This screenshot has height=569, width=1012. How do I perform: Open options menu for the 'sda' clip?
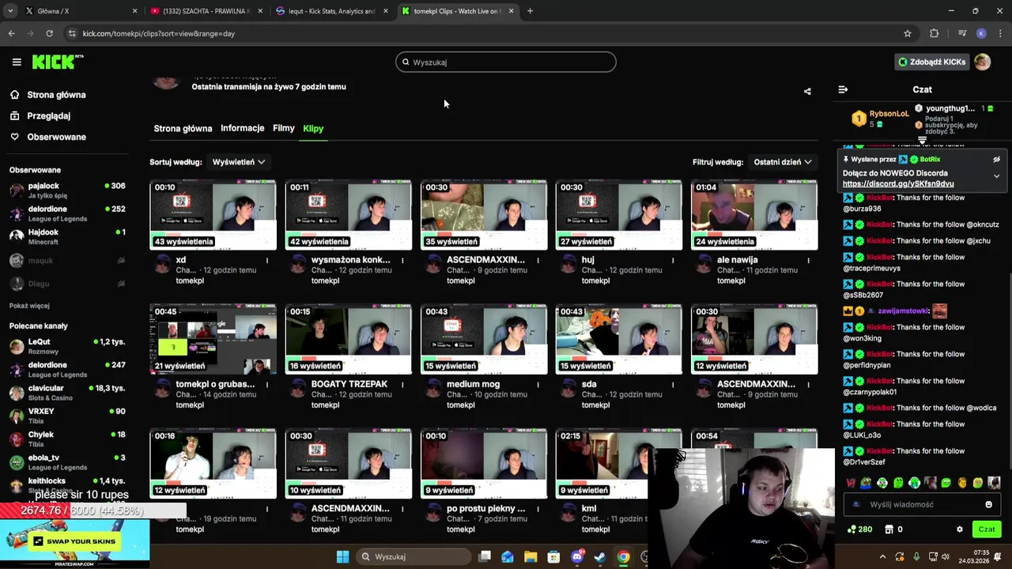click(673, 384)
